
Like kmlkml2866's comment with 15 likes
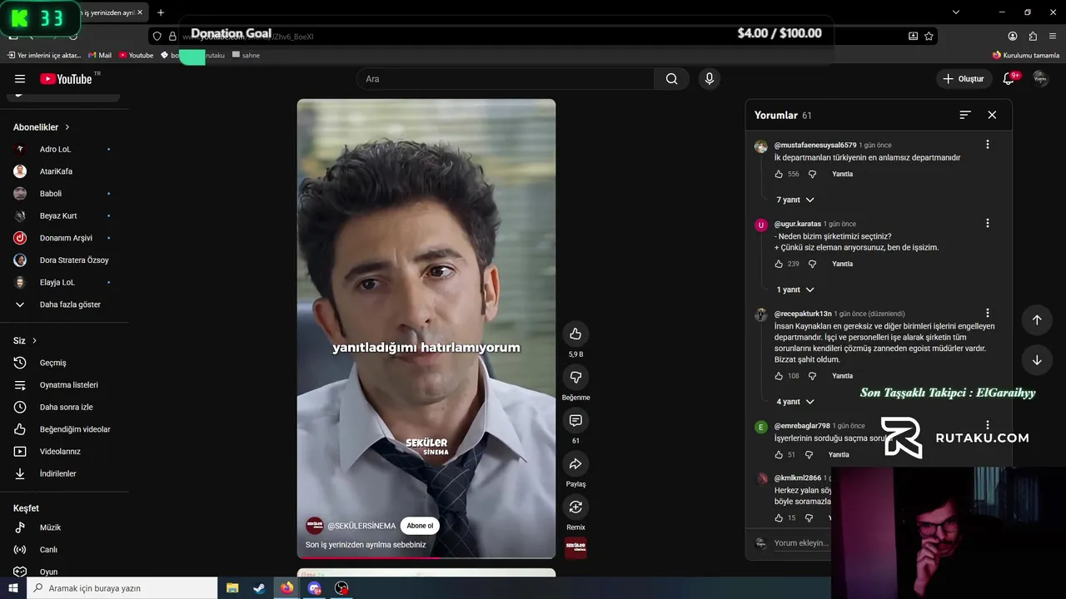coord(779,518)
